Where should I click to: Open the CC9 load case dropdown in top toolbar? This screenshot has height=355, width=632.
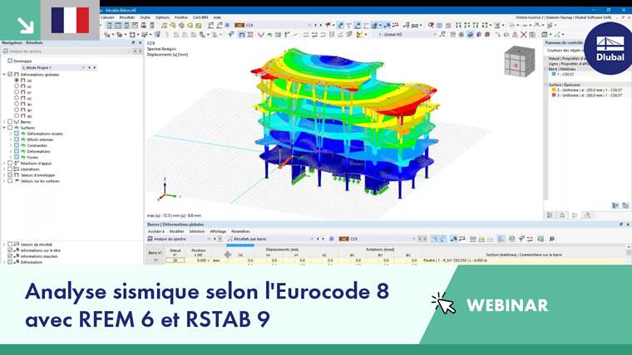click(309, 25)
